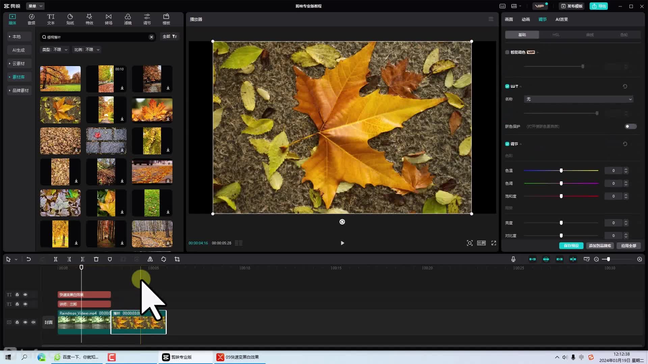Open the 贴纸 (Stickers) panel
648x364 pixels.
coord(70,19)
